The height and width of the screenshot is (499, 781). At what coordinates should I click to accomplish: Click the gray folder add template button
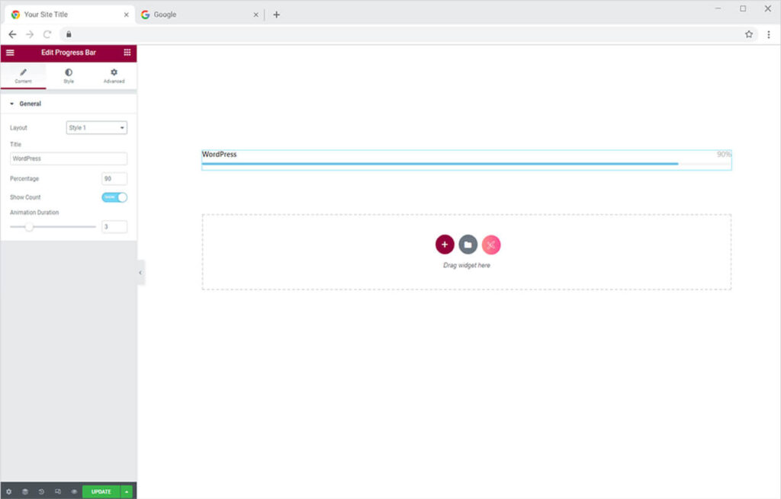[x=468, y=245]
